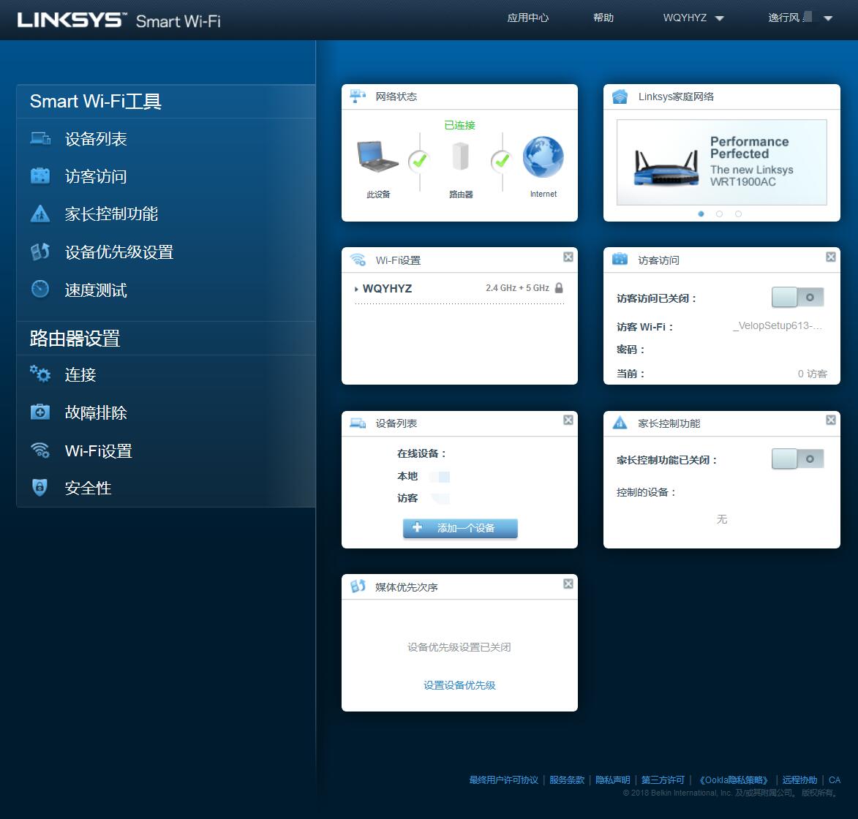Open 帮助 in the top navigation
The height and width of the screenshot is (819, 858).
pyautogui.click(x=603, y=19)
